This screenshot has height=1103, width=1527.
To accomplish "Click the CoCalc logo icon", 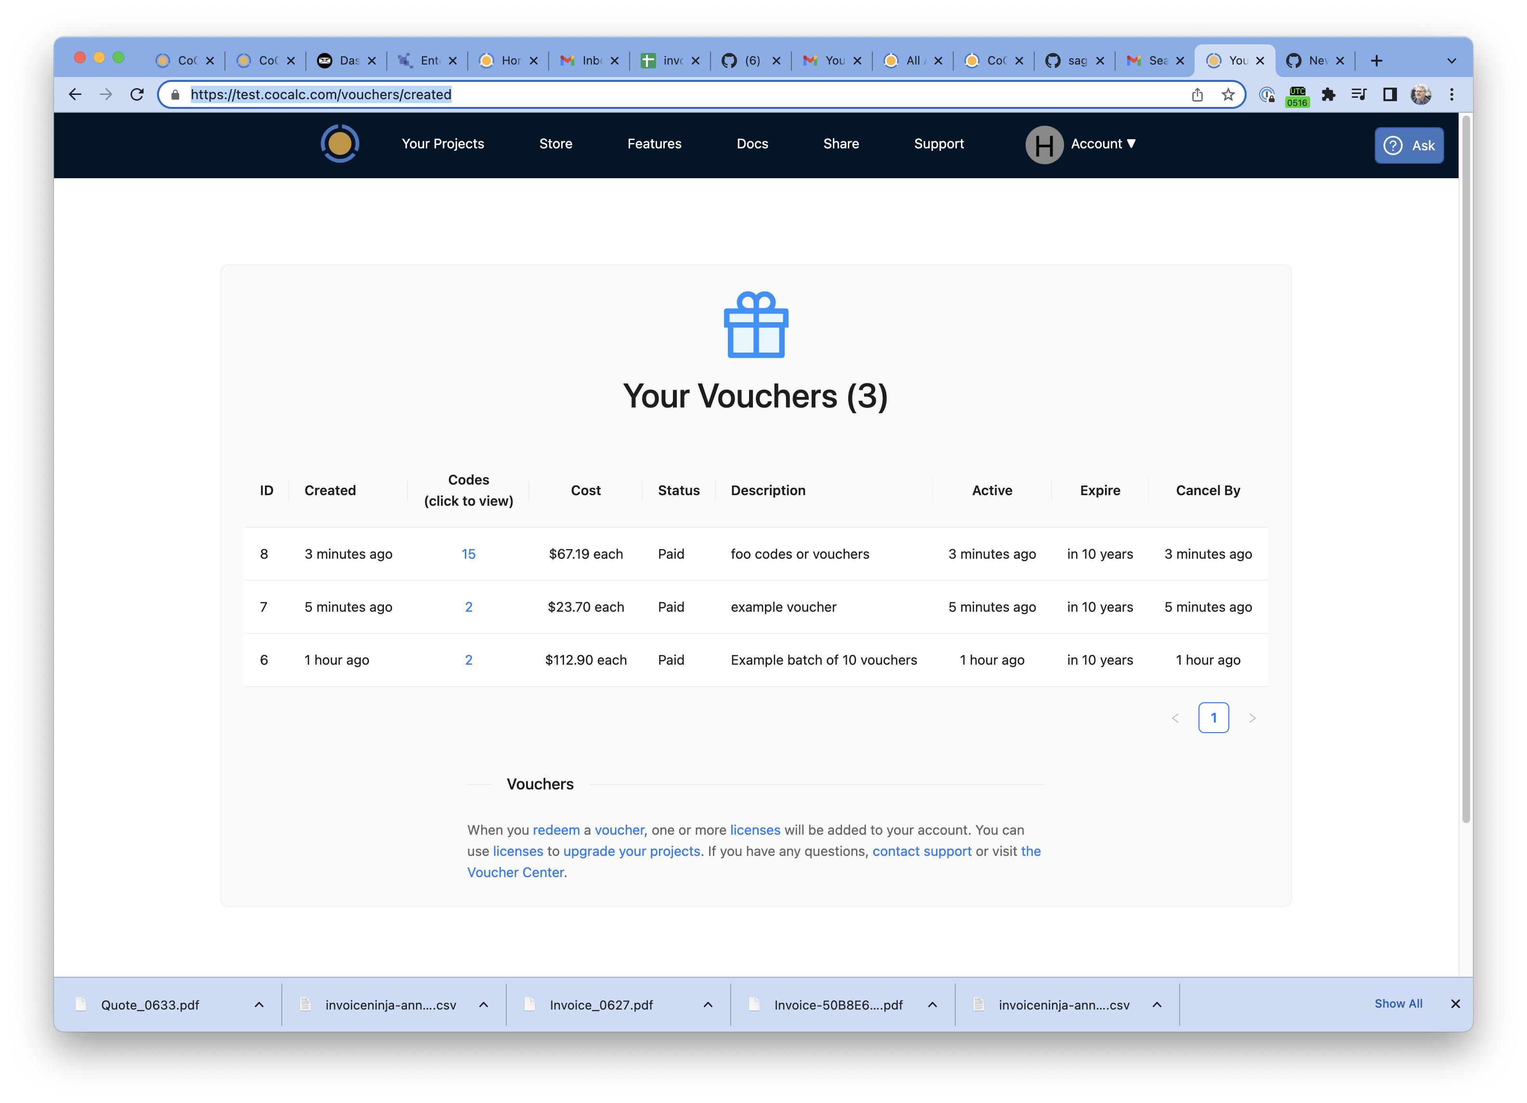I will tap(339, 144).
